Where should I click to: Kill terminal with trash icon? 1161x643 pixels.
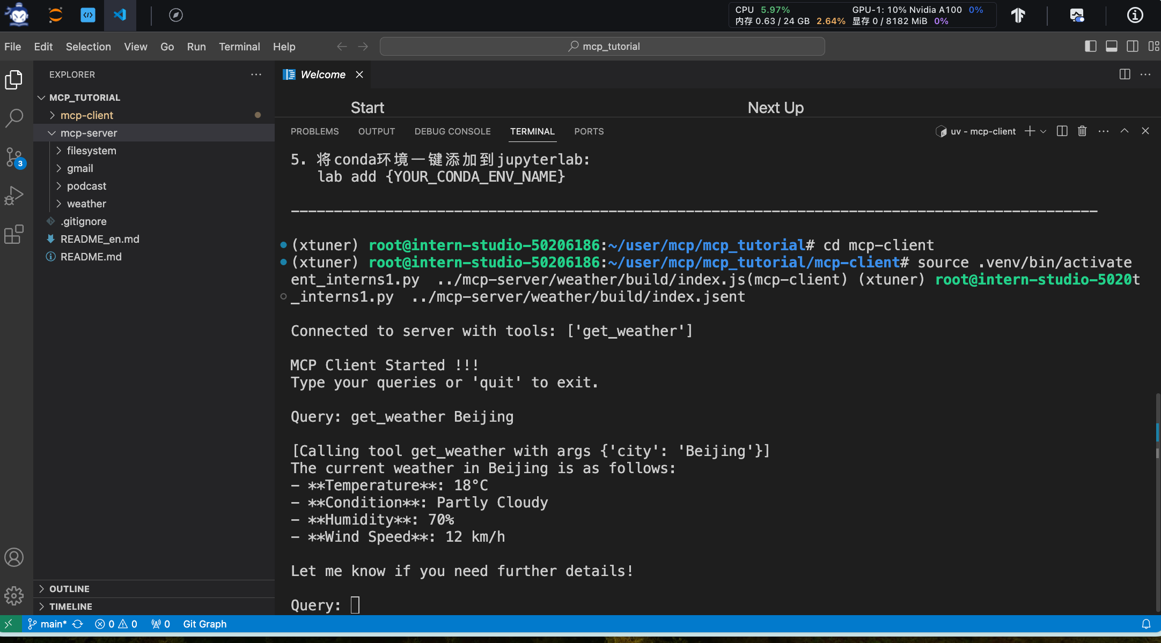[x=1082, y=131]
